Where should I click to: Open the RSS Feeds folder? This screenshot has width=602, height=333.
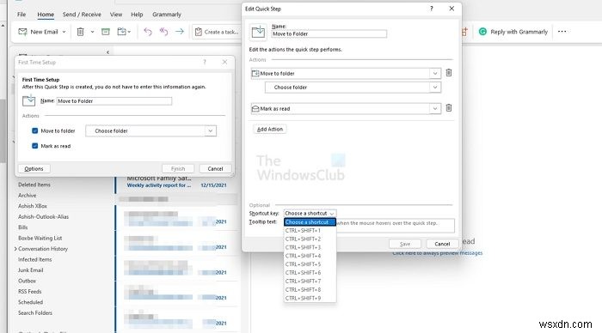(29, 291)
